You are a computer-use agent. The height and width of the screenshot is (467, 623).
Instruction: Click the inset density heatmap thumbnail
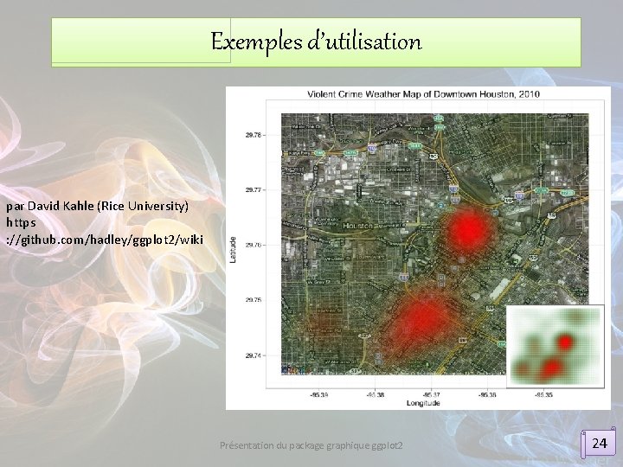click(x=556, y=346)
